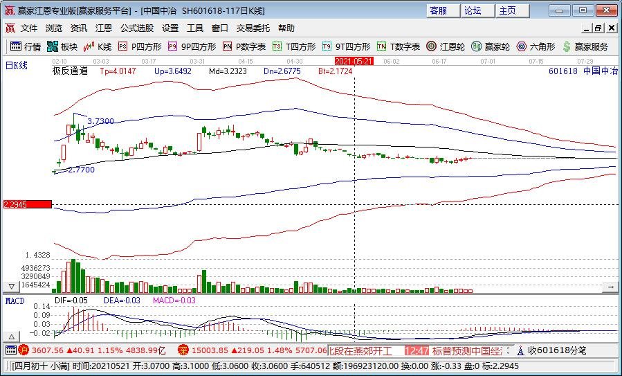Click the 标普预测中国经济 news headline
The width and height of the screenshot is (622, 376).
point(467,350)
